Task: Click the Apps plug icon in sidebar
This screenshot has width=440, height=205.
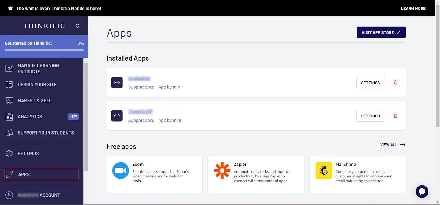Action: (x=10, y=174)
